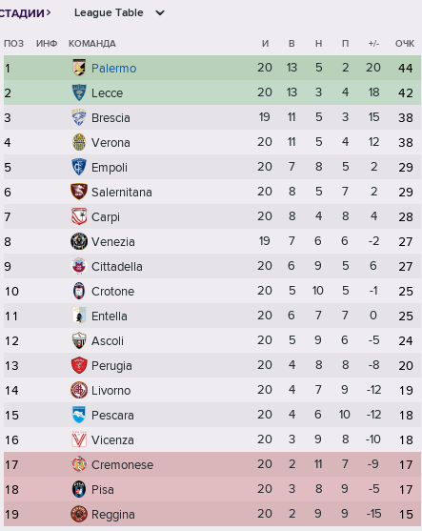Click the Reggina crest icon
This screenshot has width=422, height=531.
[x=79, y=514]
